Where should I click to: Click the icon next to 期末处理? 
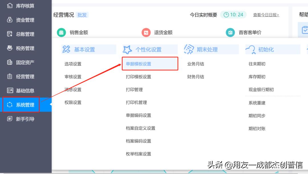(189, 49)
